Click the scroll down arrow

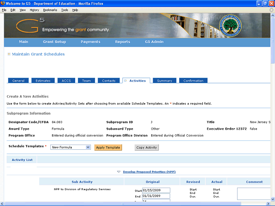coord(272,199)
